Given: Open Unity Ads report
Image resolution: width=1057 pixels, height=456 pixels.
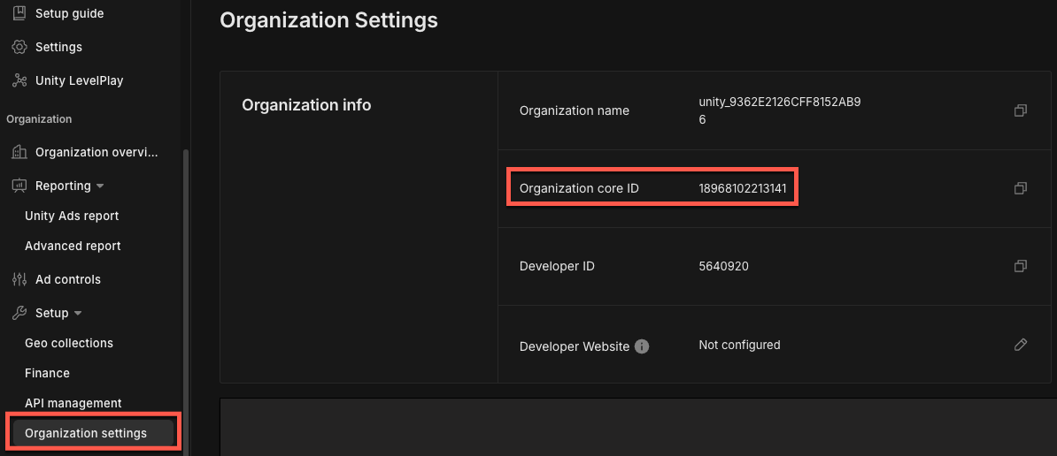Looking at the screenshot, I should (72, 216).
